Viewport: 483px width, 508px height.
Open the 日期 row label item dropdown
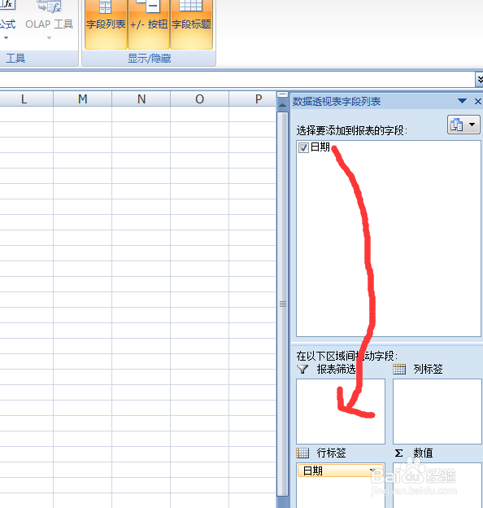372,470
